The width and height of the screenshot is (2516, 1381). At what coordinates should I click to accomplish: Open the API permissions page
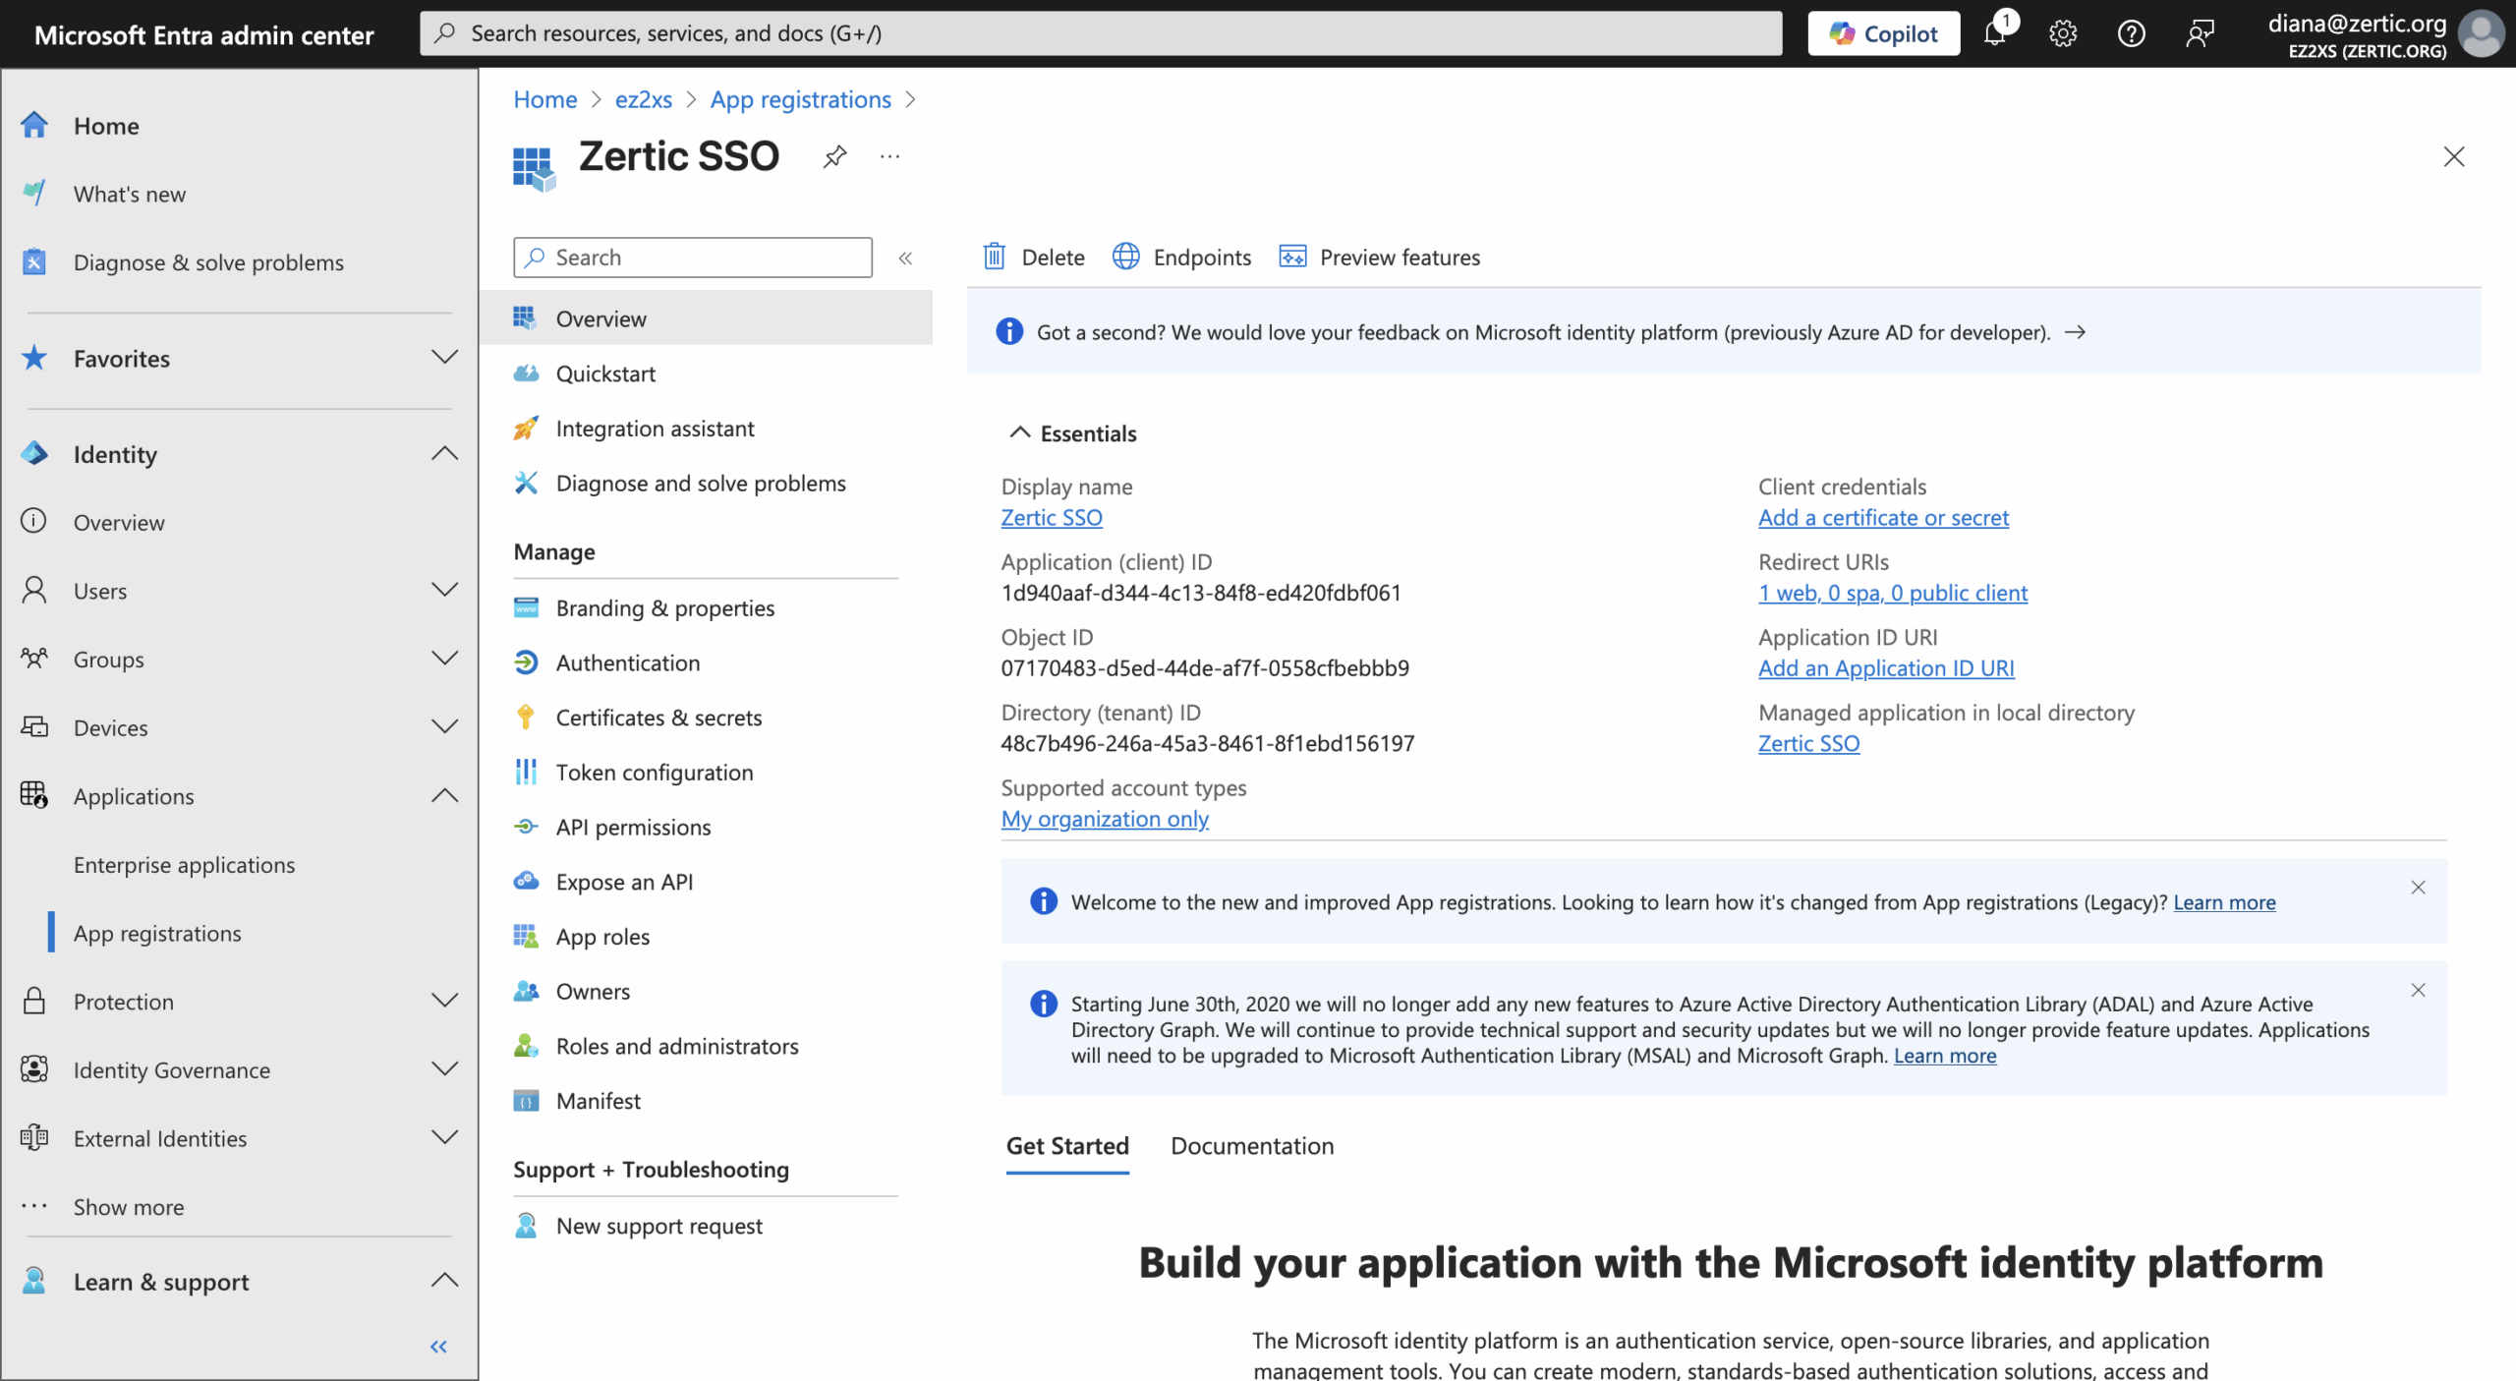coord(633,827)
